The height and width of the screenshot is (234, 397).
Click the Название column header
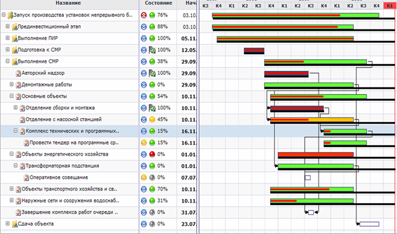coord(68,3)
